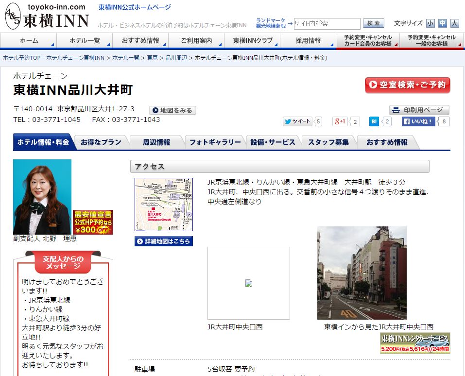The width and height of the screenshot is (465, 376).
Task: Click the 東横インから見たJR大井町中央口西 caption
Action: click(379, 327)
